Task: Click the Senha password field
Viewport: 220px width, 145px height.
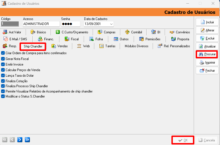Action: (71, 24)
